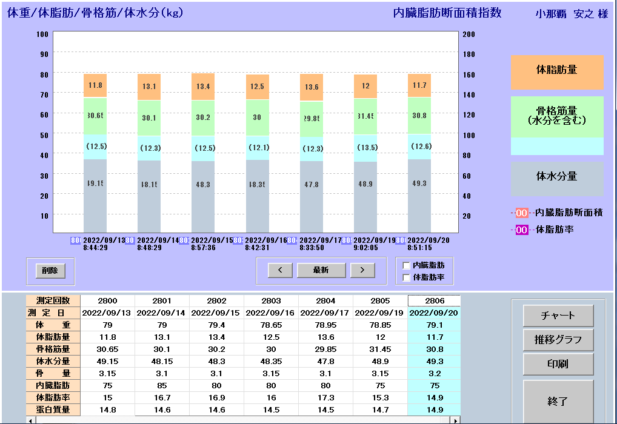Click the 体脂肪量 row header in table

click(53, 337)
